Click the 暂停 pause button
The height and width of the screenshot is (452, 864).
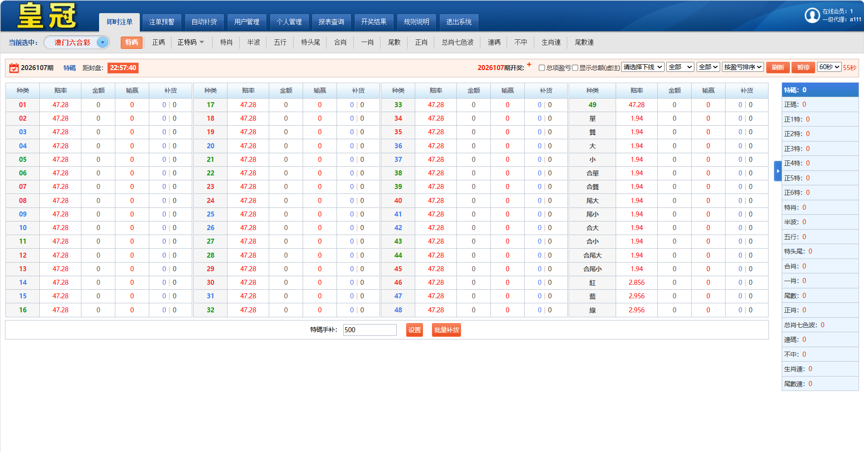803,67
